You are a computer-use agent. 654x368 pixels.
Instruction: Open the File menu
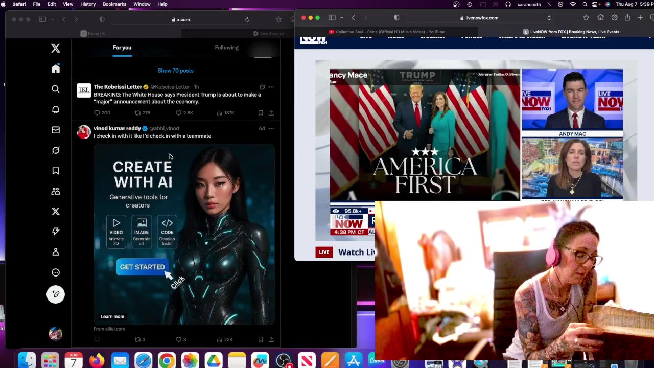pyautogui.click(x=37, y=4)
